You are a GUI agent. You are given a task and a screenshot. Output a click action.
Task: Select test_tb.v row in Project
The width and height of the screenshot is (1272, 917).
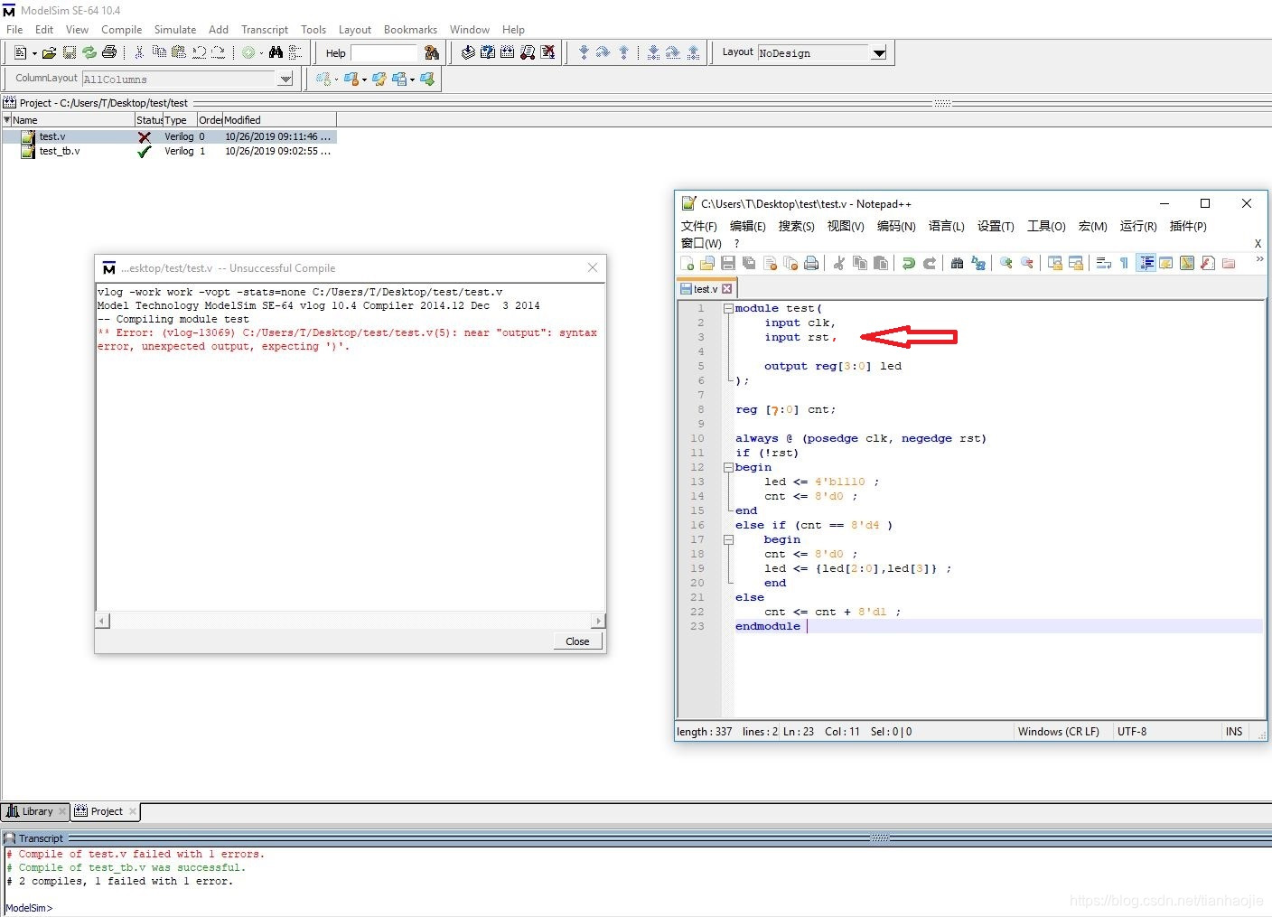tap(169, 151)
